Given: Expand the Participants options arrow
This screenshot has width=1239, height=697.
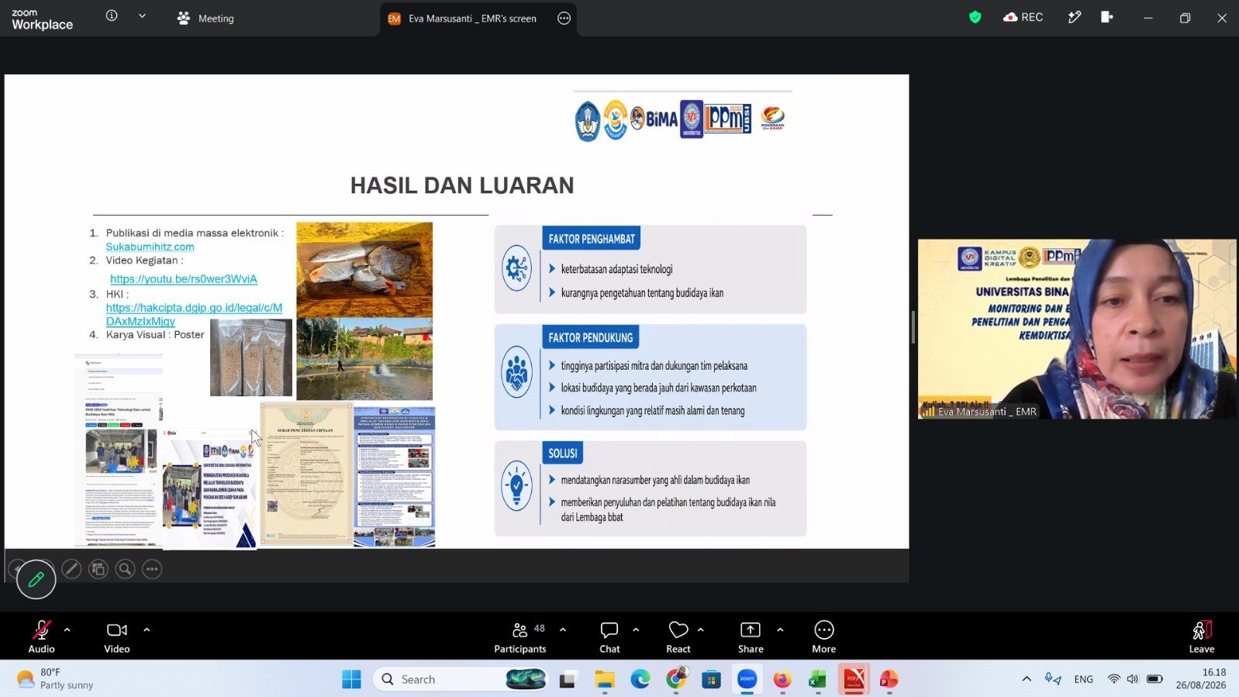Looking at the screenshot, I should coord(563,630).
